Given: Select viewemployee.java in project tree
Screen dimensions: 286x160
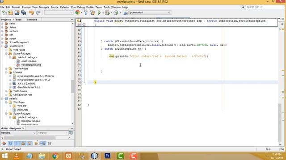Looking at the screenshot, I should 31,65.
